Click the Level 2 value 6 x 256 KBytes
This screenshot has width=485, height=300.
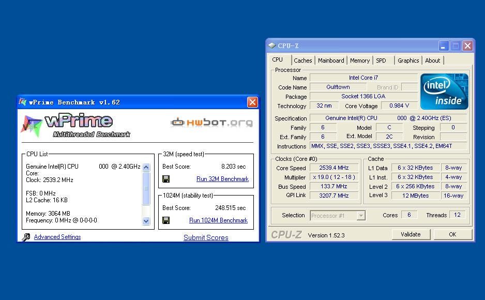point(415,186)
